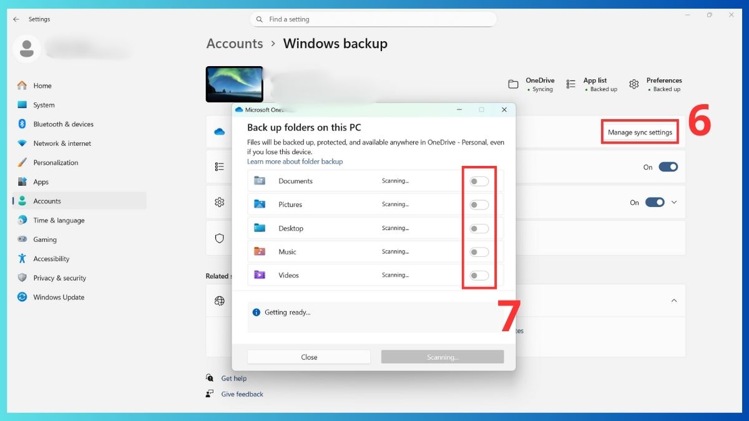The height and width of the screenshot is (421, 749).
Task: Toggle Desktop folder backup
Action: [x=479, y=228]
